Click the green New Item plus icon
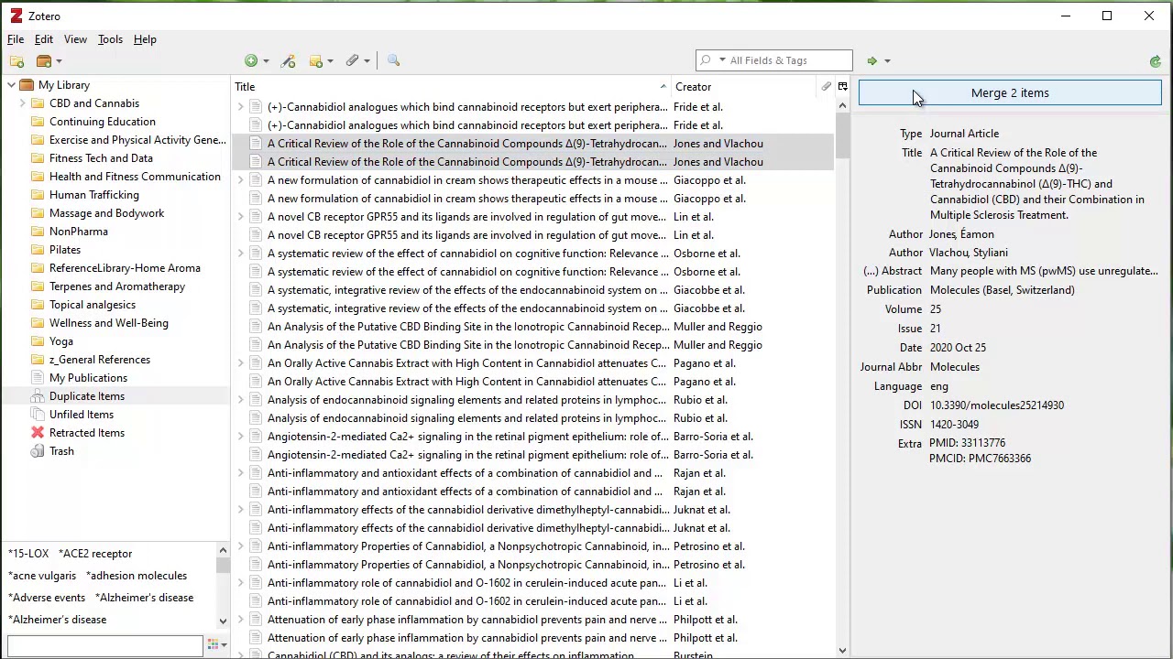Viewport: 1173px width, 659px height. 251,61
